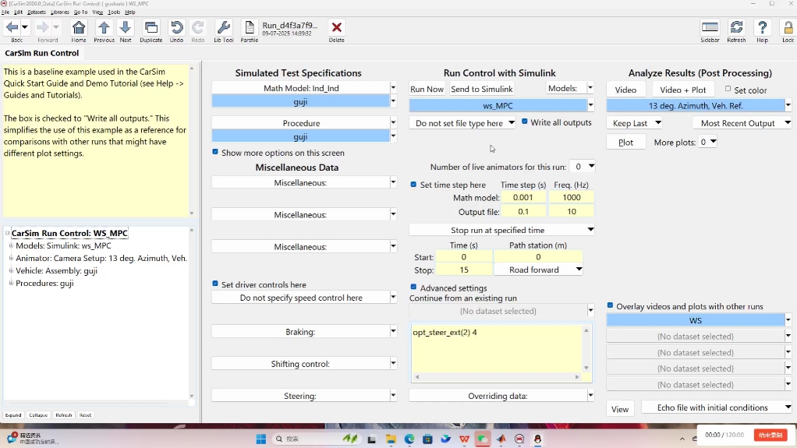Screen dimensions: 797x448
Task: Open the Help question mark icon
Action: 762,27
